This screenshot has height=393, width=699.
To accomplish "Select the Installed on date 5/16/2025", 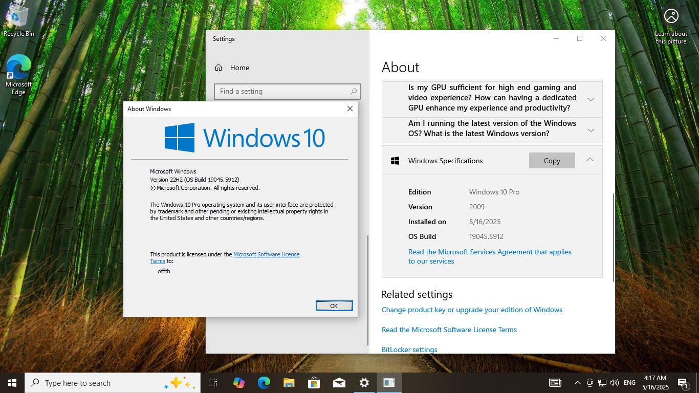I will (x=485, y=222).
